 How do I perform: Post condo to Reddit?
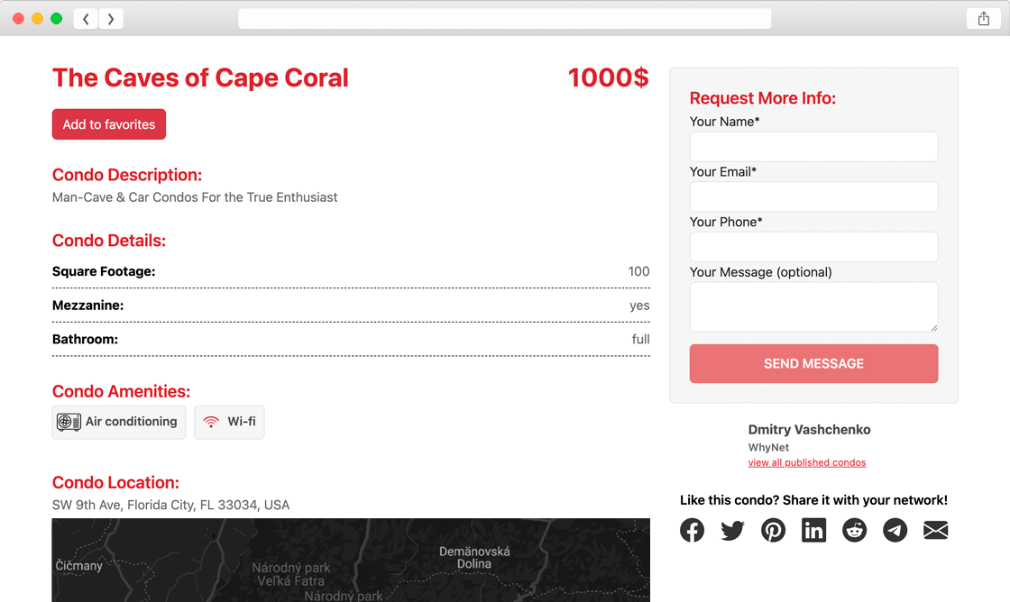[854, 530]
